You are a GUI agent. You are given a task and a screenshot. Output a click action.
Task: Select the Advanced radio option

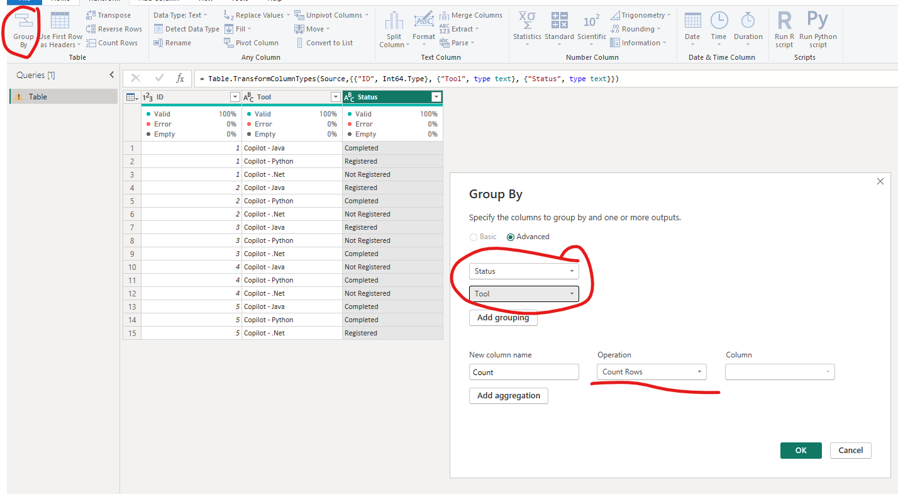[x=528, y=237]
